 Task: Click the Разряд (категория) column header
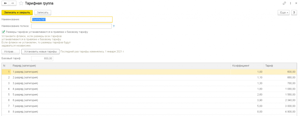click(121, 66)
